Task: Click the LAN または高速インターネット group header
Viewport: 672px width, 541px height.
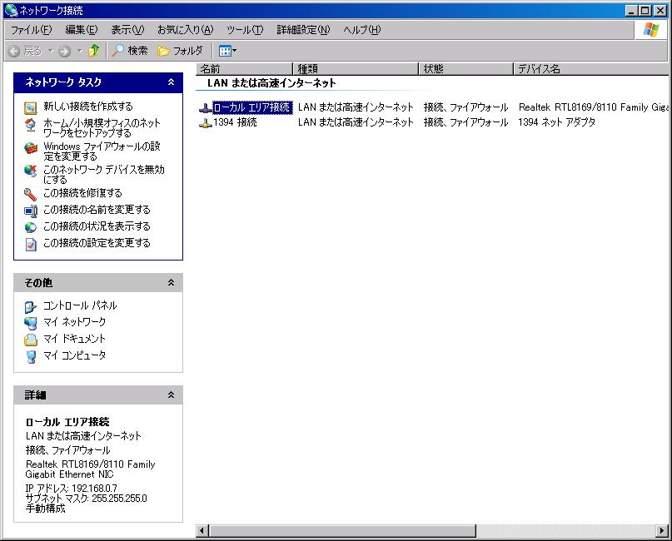Action: coord(271,83)
